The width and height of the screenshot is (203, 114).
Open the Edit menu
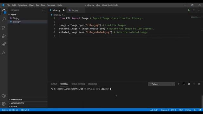14,5
